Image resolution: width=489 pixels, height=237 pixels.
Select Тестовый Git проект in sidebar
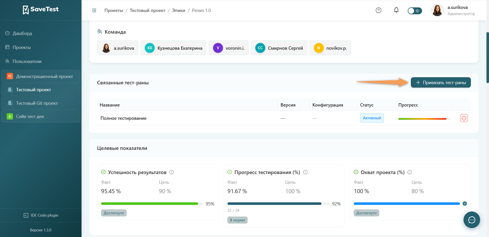[41, 103]
